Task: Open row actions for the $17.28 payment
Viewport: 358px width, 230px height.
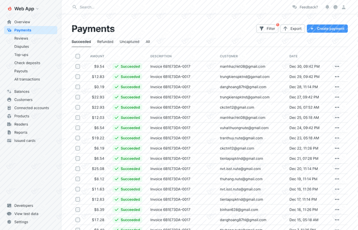Action: point(337,220)
